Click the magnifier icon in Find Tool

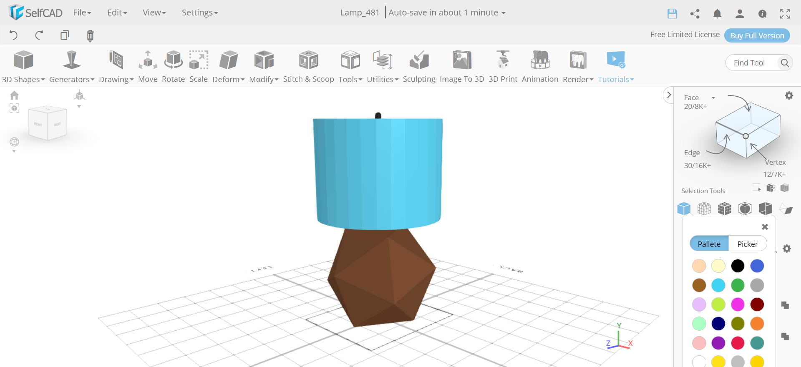tap(784, 63)
